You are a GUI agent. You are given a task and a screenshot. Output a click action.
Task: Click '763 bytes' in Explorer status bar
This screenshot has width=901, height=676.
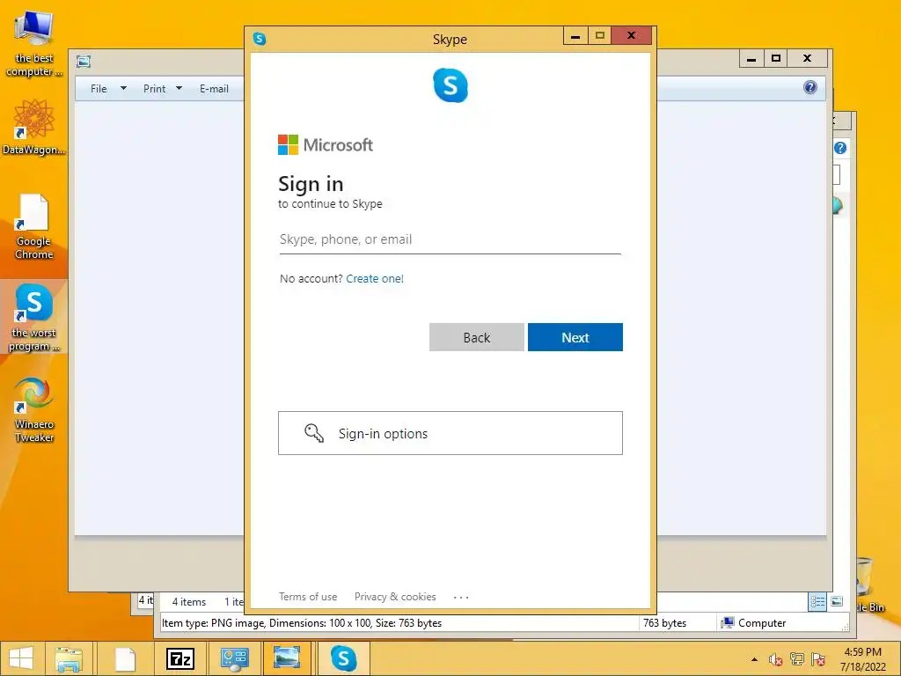(x=665, y=623)
